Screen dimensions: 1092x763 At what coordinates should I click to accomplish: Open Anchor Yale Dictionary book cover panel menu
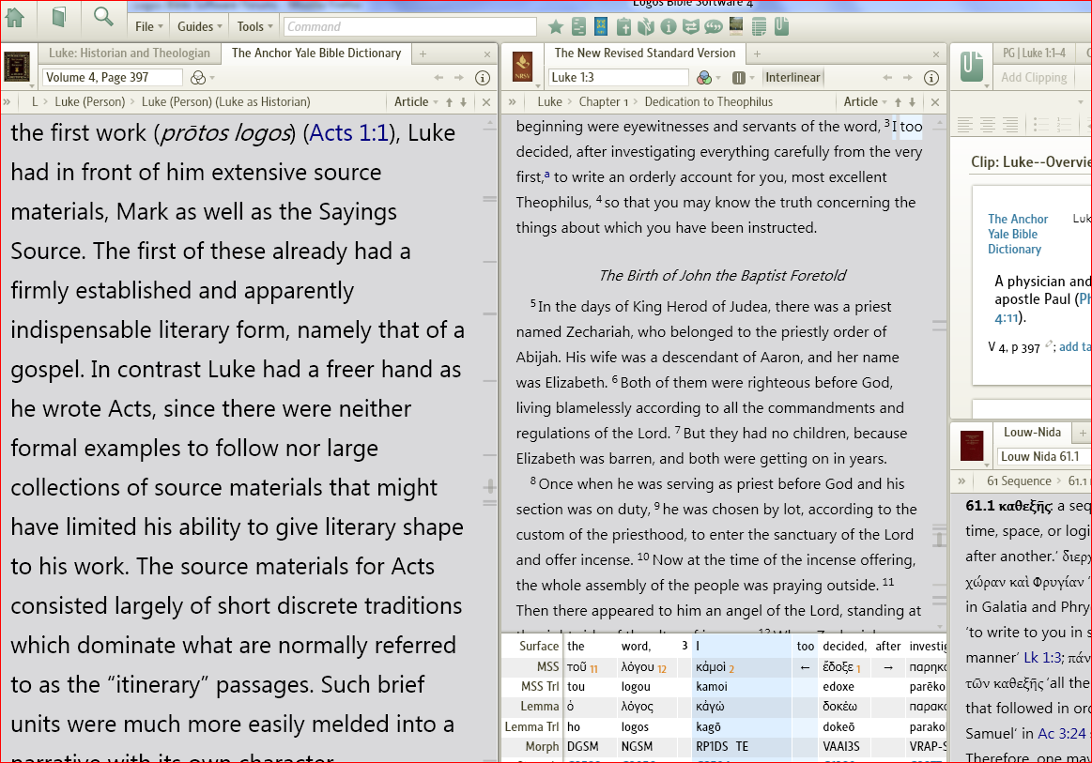click(x=17, y=68)
